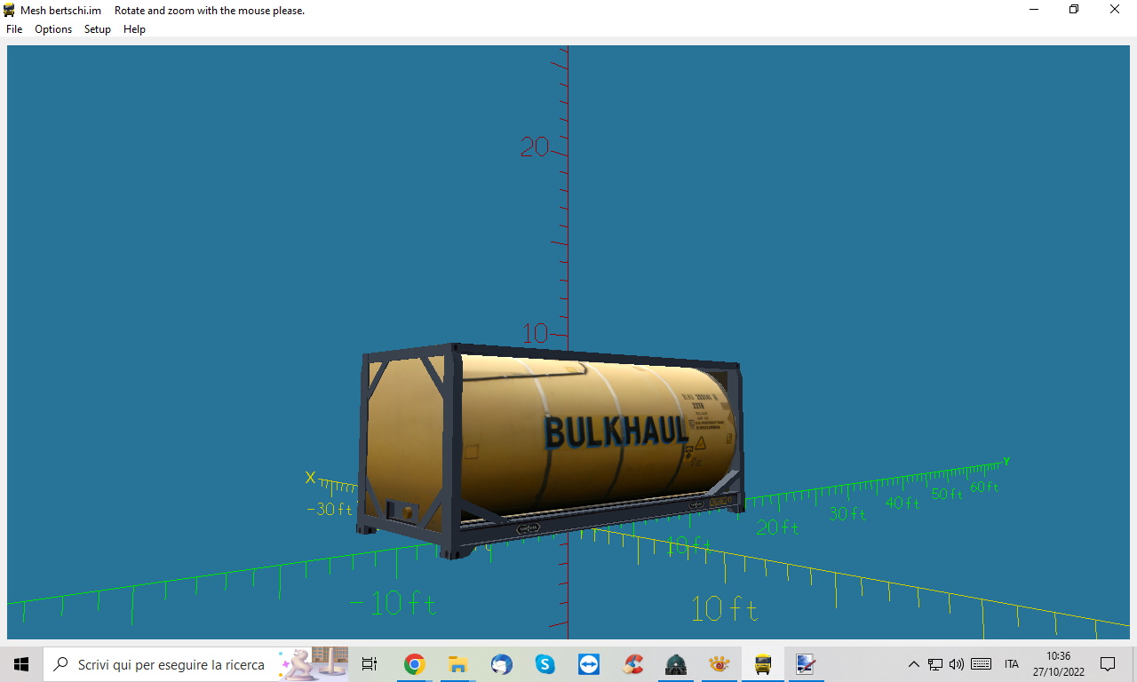Open touch keyboard tray icon

(x=982, y=664)
